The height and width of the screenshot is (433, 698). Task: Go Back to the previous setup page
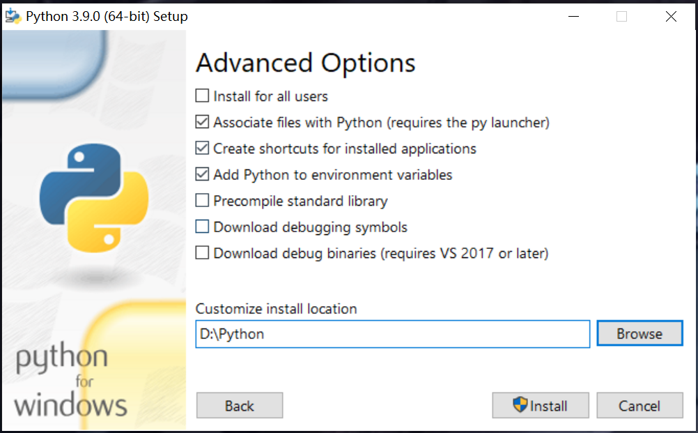pyautogui.click(x=240, y=405)
